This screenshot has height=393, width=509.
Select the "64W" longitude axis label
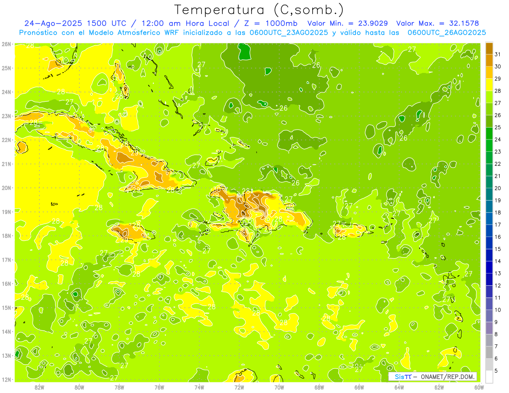(x=399, y=387)
